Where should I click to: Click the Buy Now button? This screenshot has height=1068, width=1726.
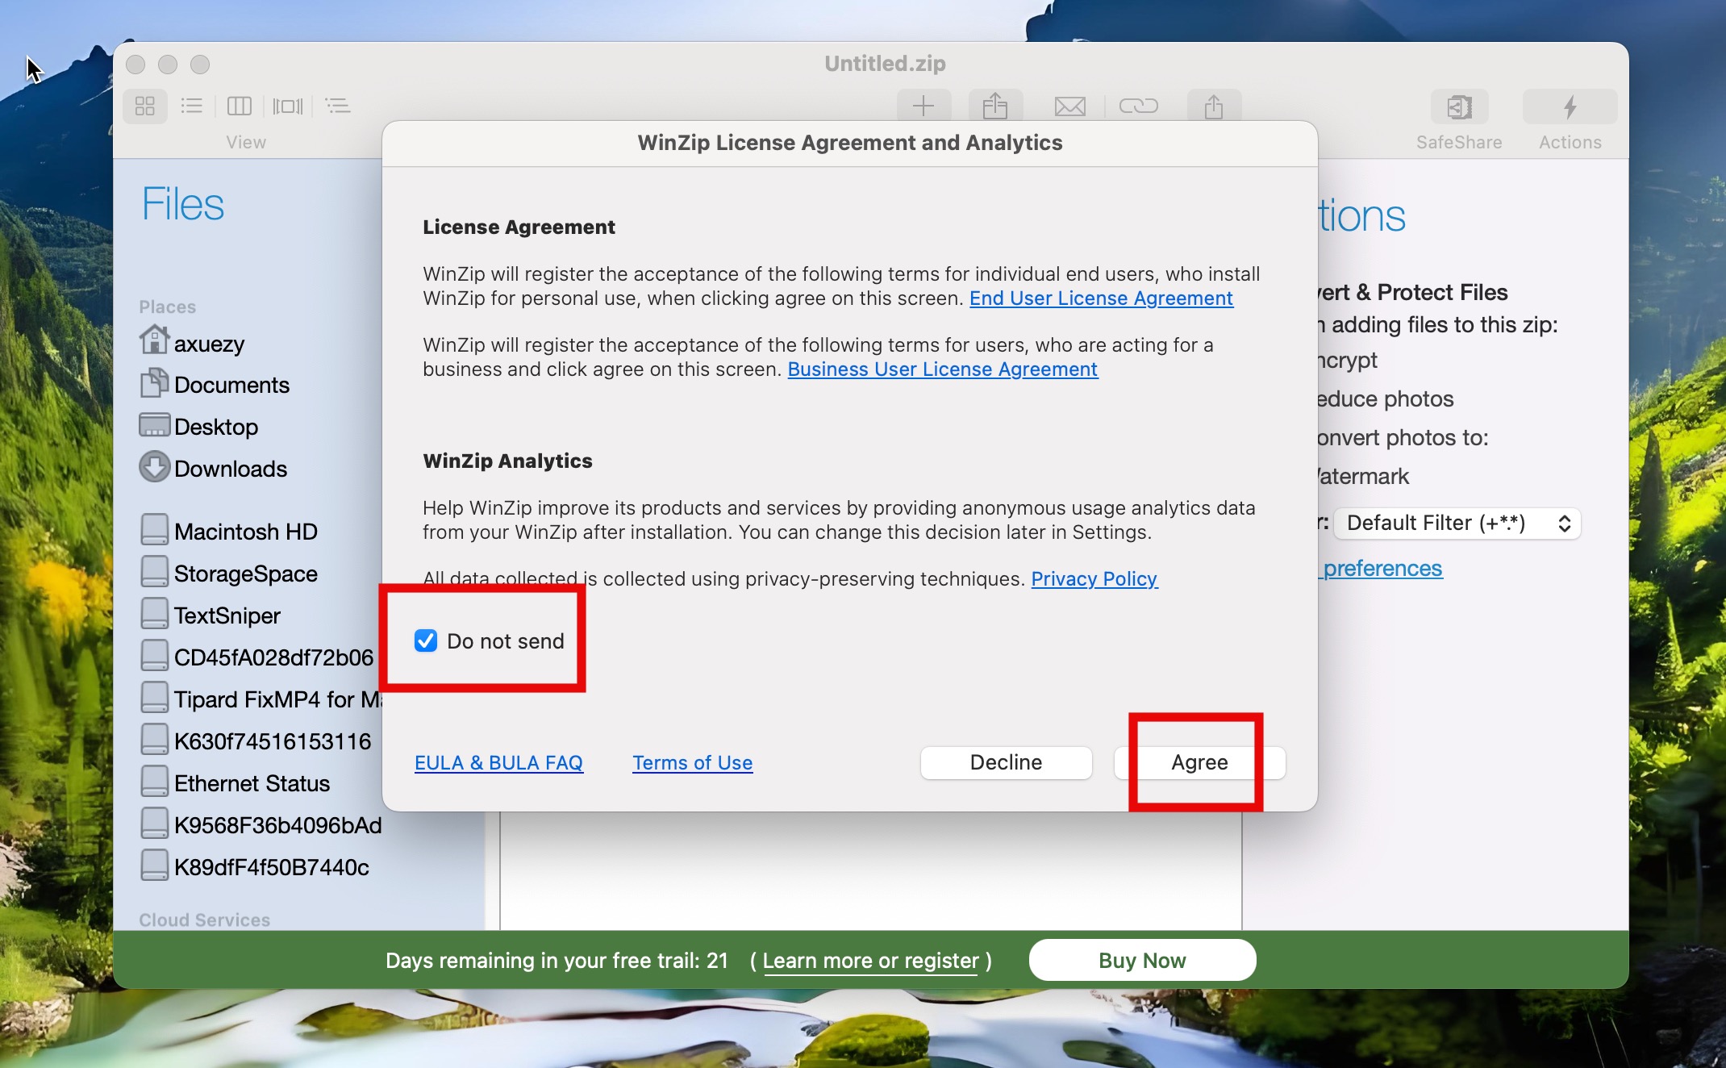[1142, 960]
